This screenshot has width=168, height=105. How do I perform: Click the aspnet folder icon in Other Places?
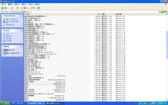coord(4,34)
